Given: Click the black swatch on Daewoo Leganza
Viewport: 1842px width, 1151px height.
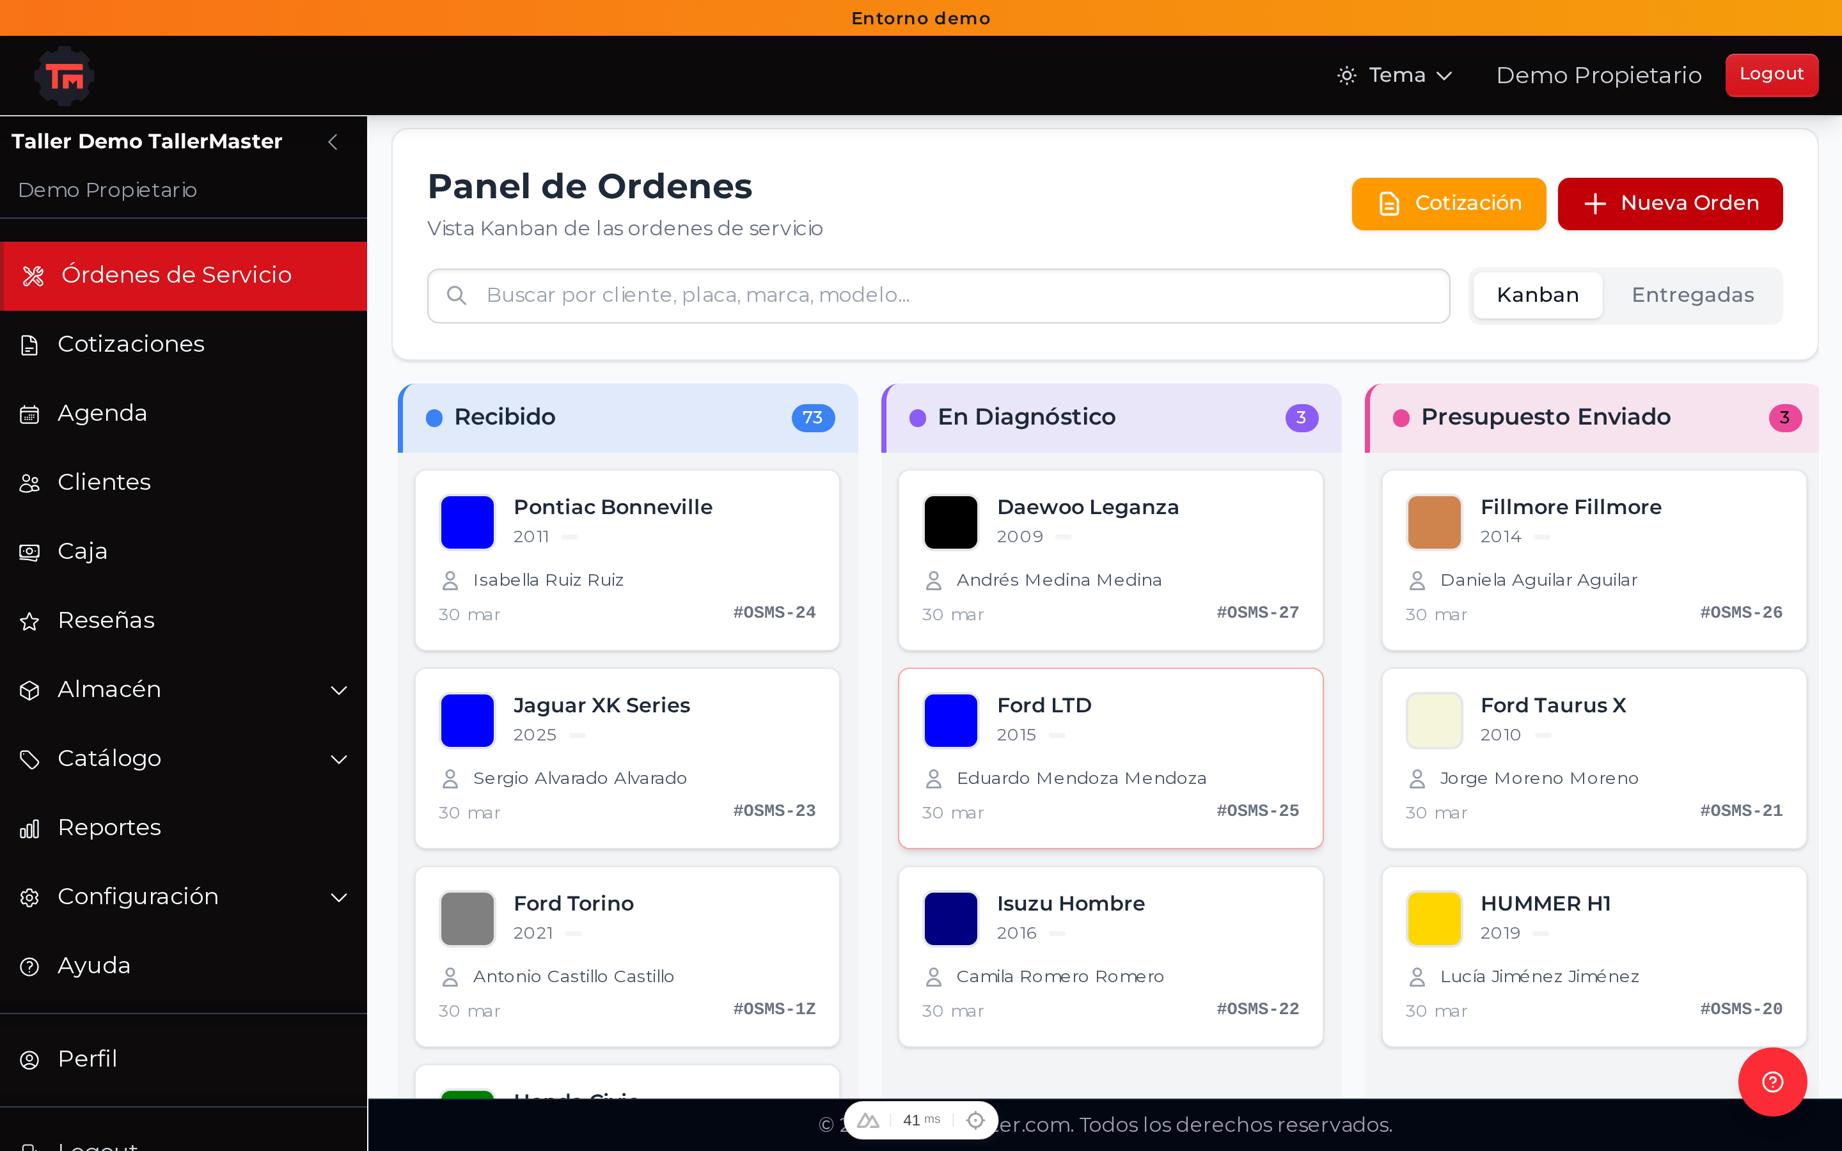Looking at the screenshot, I should [950, 522].
